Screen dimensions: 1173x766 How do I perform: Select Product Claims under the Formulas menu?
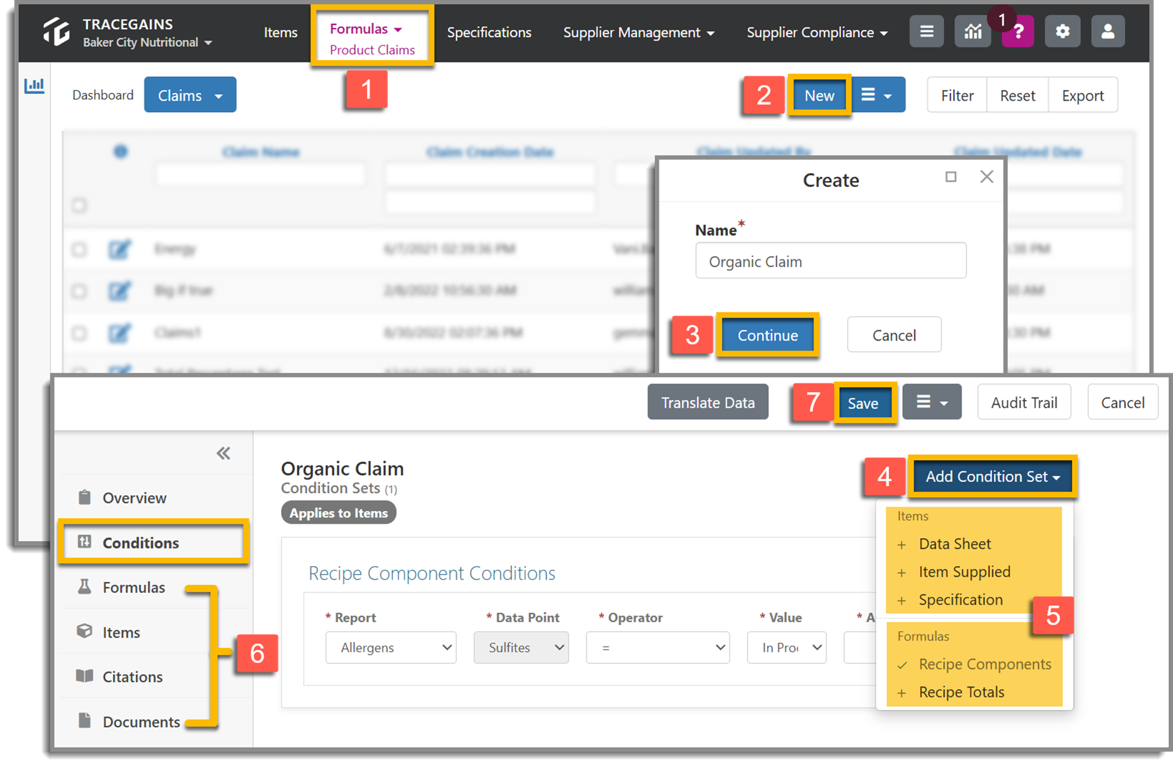pos(372,50)
